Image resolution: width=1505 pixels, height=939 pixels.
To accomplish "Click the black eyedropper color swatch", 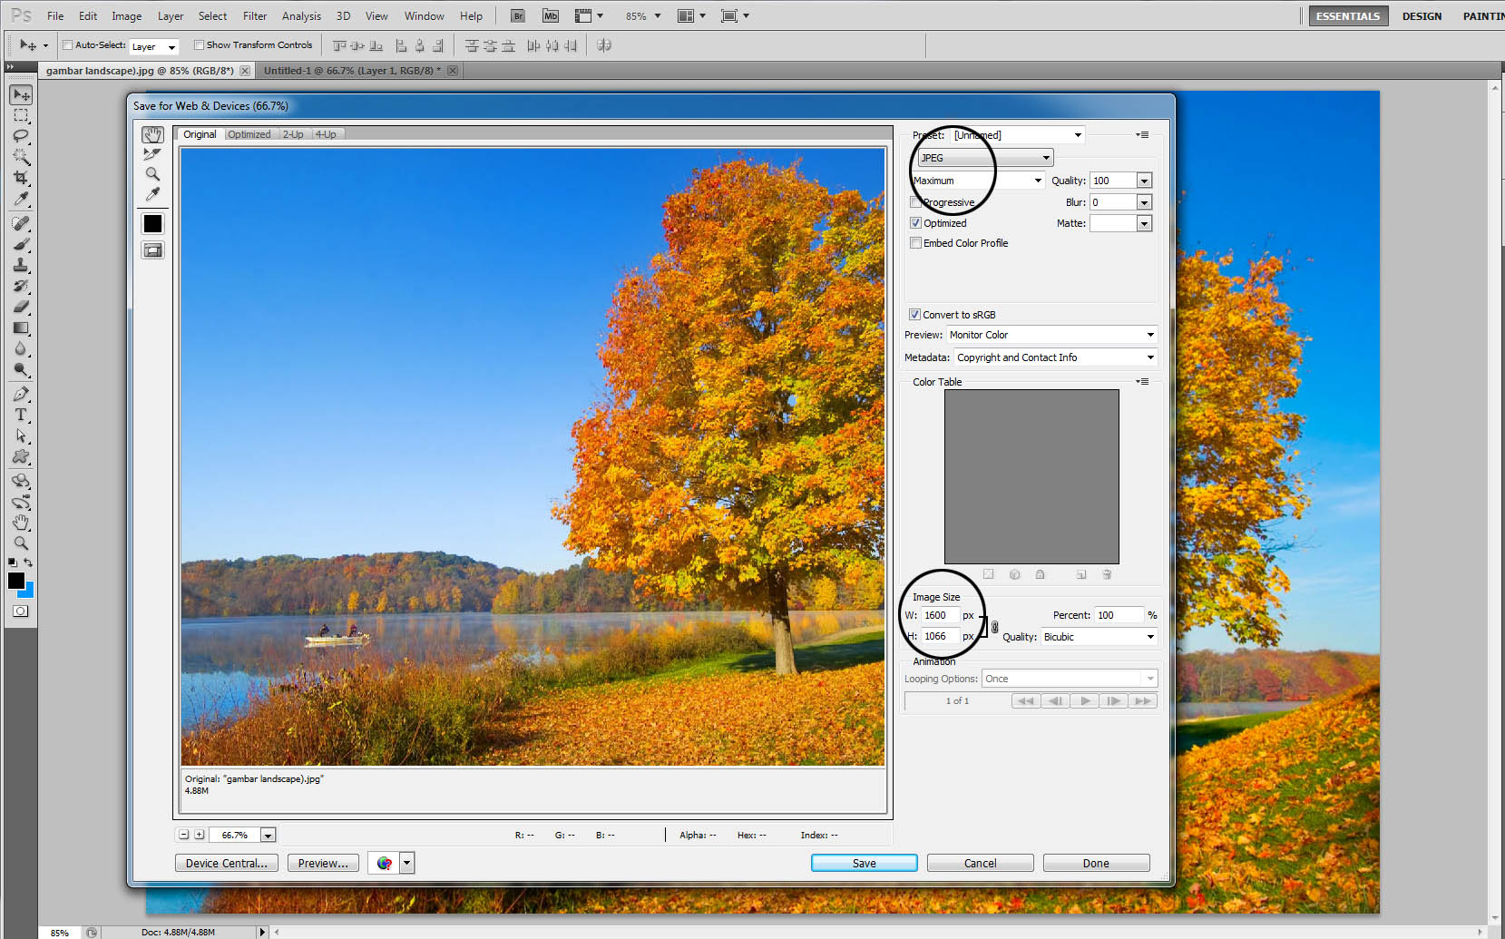I will pyautogui.click(x=152, y=223).
